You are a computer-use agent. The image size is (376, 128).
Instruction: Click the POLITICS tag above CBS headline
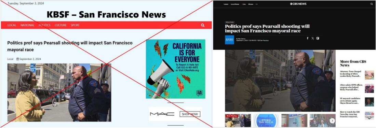point(230,22)
